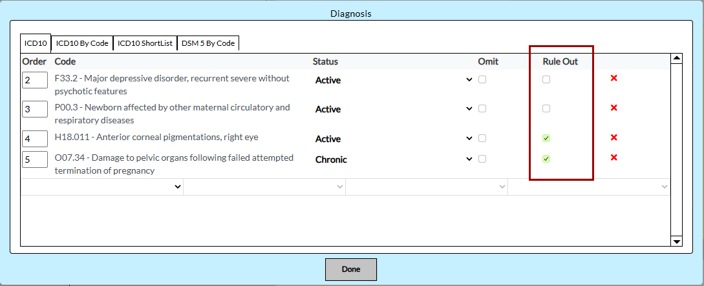Change the Chronic status dropdown for O07.34

coord(394,159)
